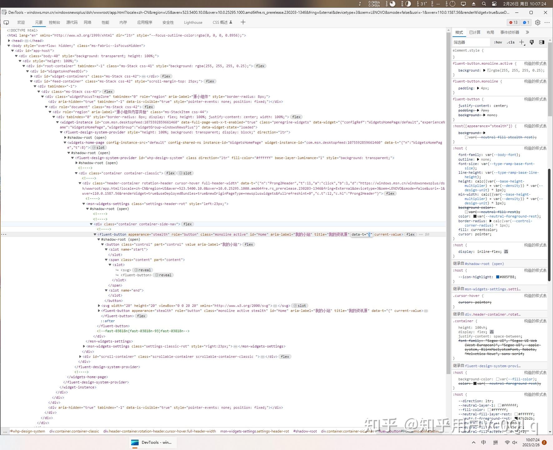Expand the settings-classic-rot msn-widgets-settings node
553x450 pixels.
click(84, 346)
